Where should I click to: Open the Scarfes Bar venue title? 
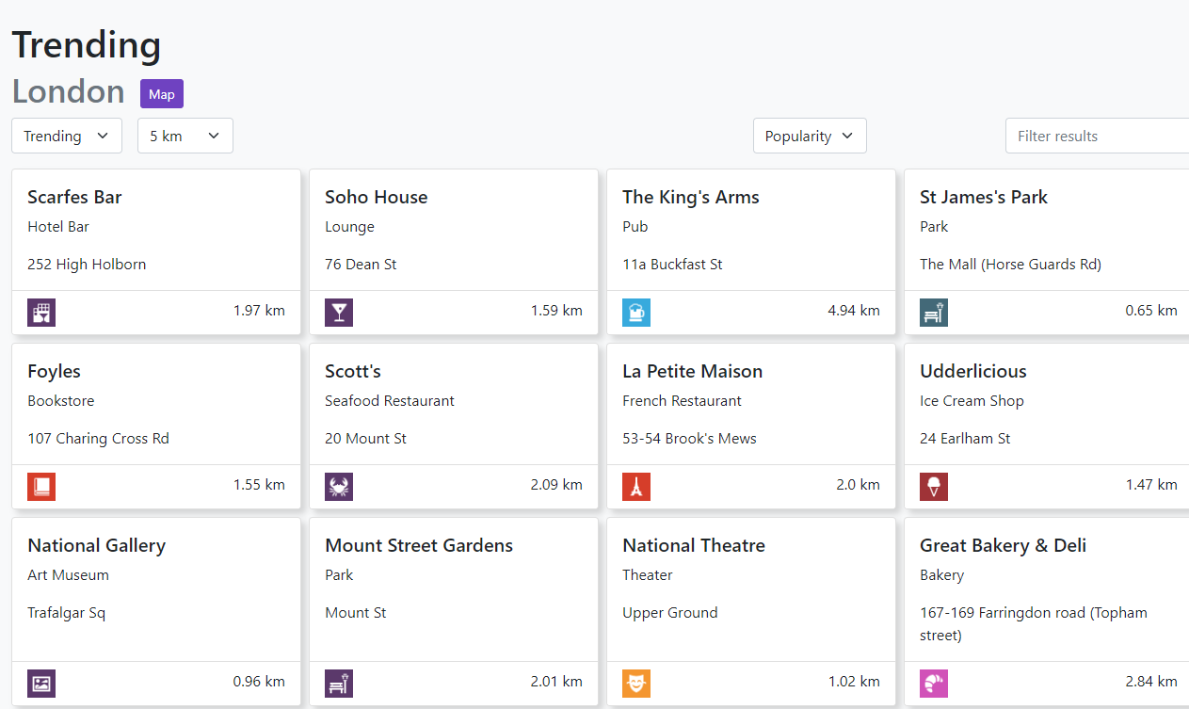(74, 197)
